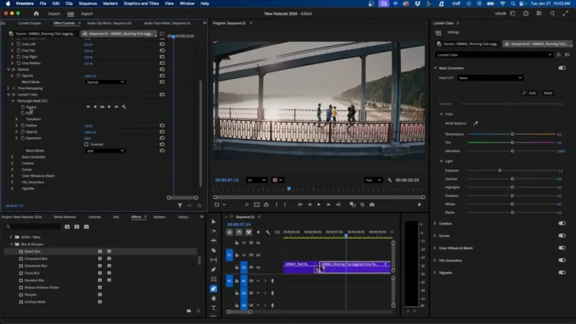
Task: Switch to the Media Browser tab
Action: 65,217
